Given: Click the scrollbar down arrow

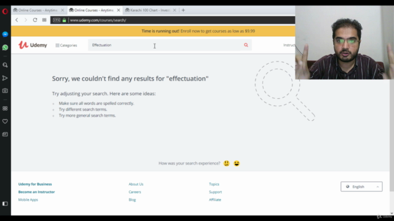Looking at the screenshot, I should [x=392, y=213].
